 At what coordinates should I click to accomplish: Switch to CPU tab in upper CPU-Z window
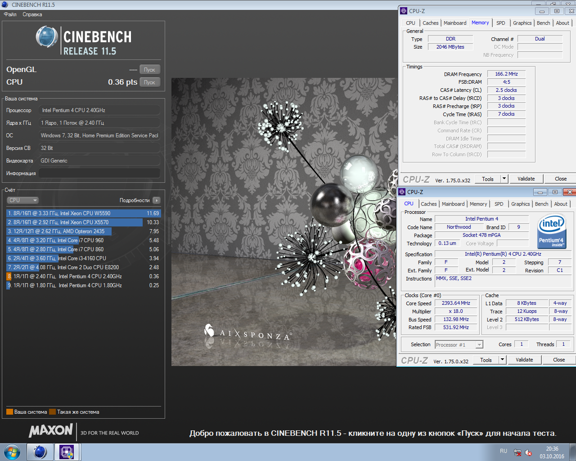(411, 23)
